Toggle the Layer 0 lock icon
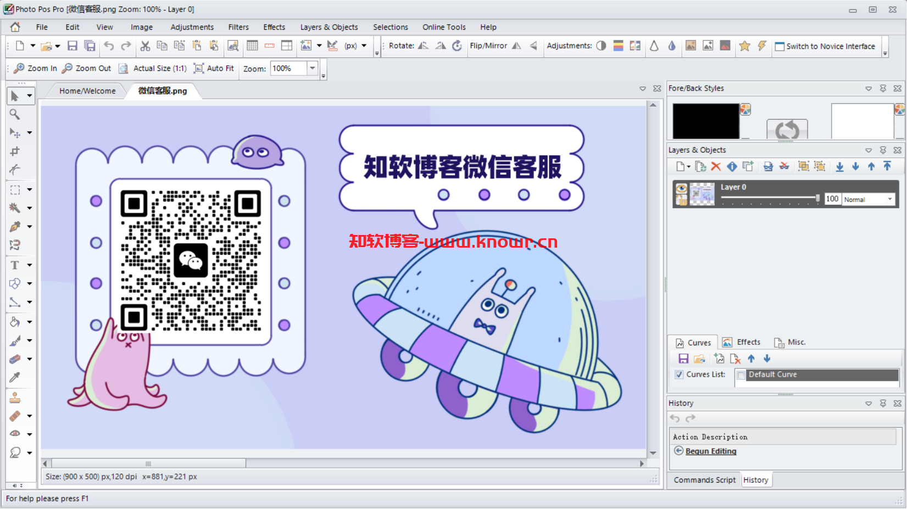 (x=681, y=200)
